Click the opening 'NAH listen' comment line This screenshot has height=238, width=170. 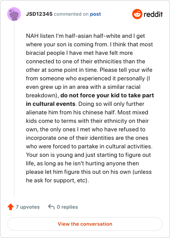85,36
